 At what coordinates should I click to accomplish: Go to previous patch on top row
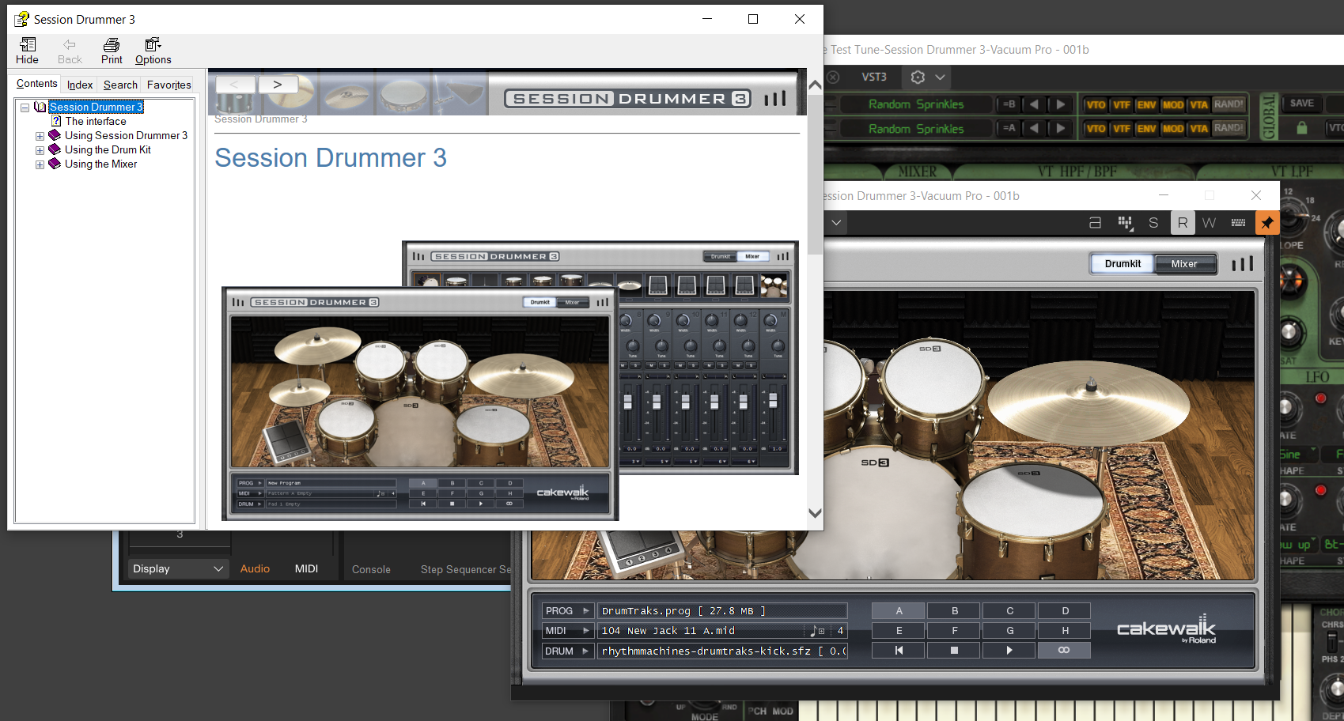[1034, 104]
